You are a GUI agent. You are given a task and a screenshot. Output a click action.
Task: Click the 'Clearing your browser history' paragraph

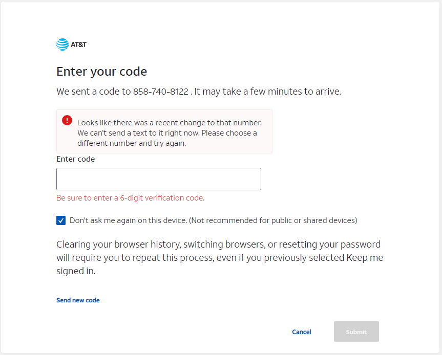pos(219,245)
